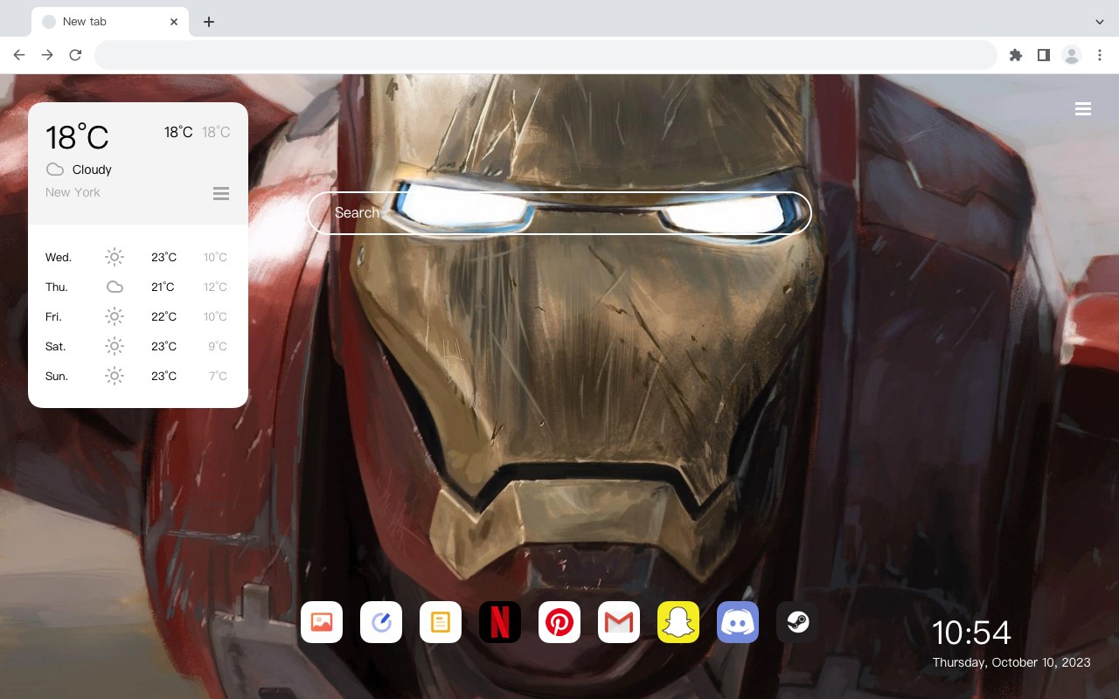Click the 10:54 clock display
The image size is (1119, 699).
971,633
